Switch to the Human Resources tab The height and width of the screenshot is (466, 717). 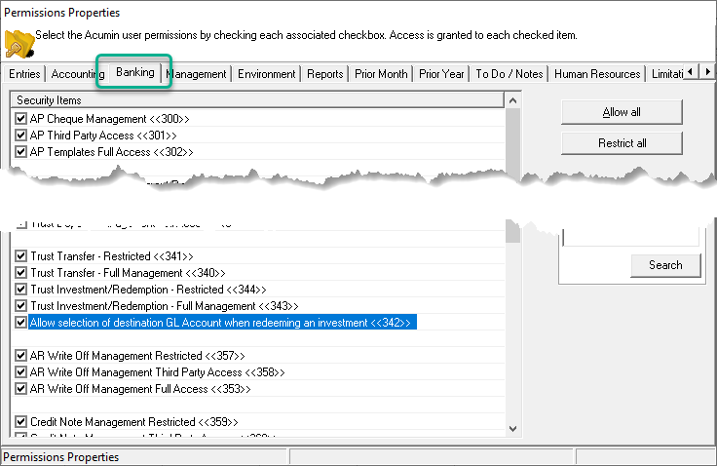coord(597,74)
